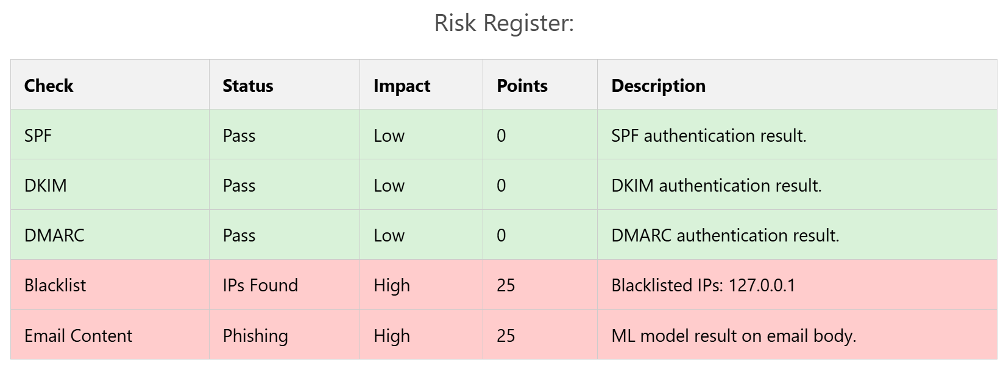Click the Points column header
1006x368 pixels.
(x=522, y=86)
